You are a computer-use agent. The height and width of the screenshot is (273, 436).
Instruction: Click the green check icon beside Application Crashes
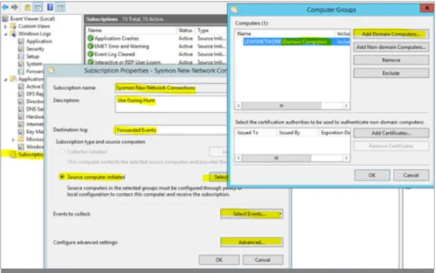point(90,39)
